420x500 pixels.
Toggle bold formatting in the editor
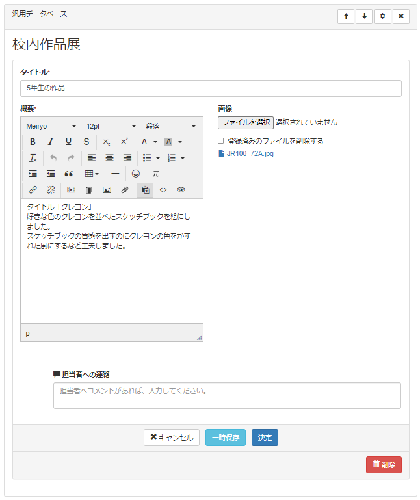coord(33,142)
